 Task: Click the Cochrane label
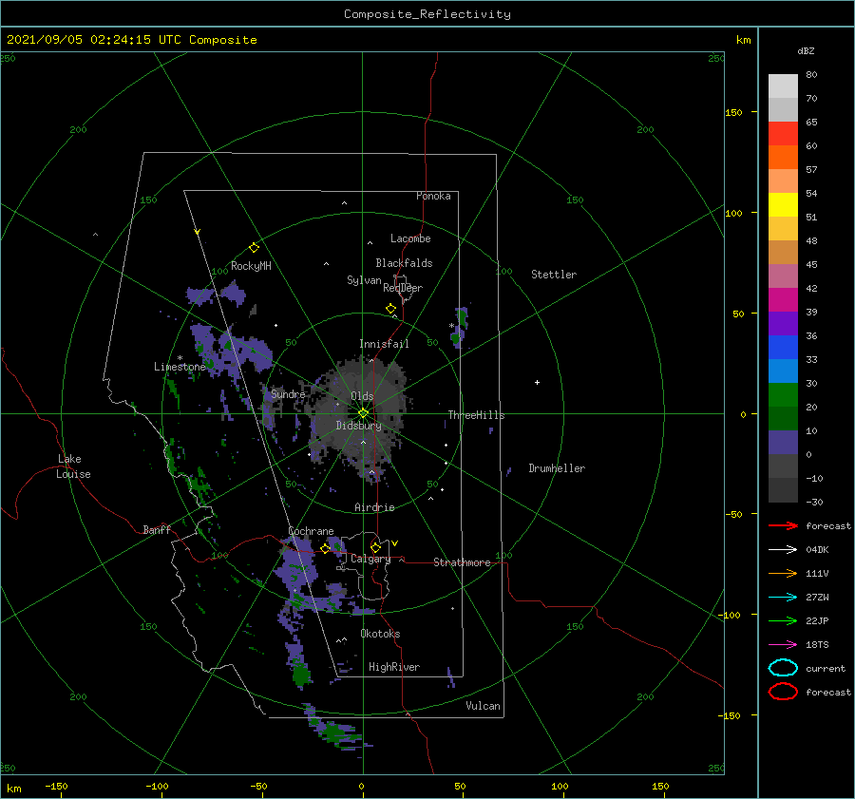click(x=311, y=531)
